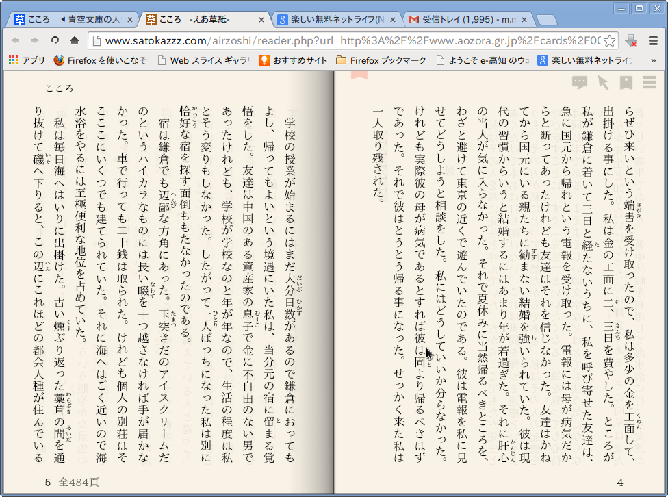This screenshot has width=668, height=497.
Task: Open the ようこそ e-高知 bookmark
Action: [x=483, y=60]
